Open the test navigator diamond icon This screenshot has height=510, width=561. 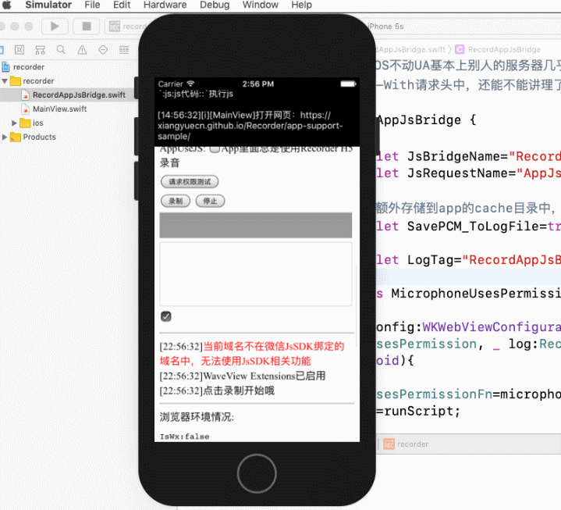[103, 50]
